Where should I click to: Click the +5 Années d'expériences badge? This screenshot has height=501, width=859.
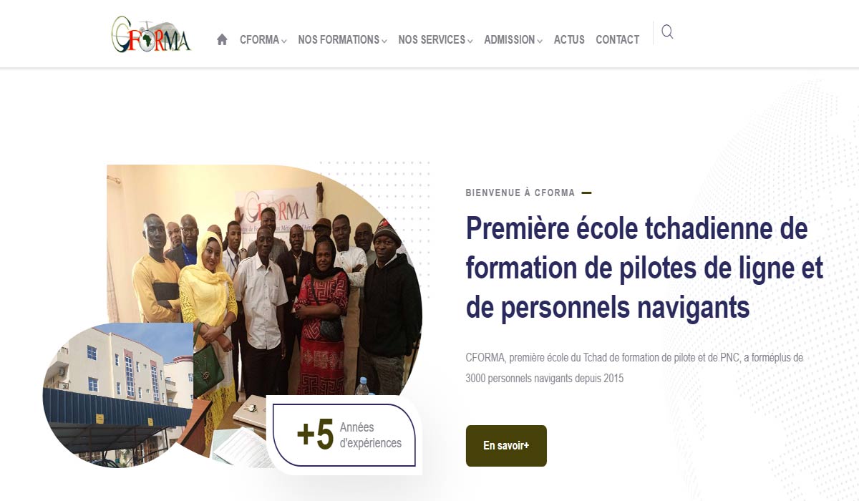[x=344, y=435]
